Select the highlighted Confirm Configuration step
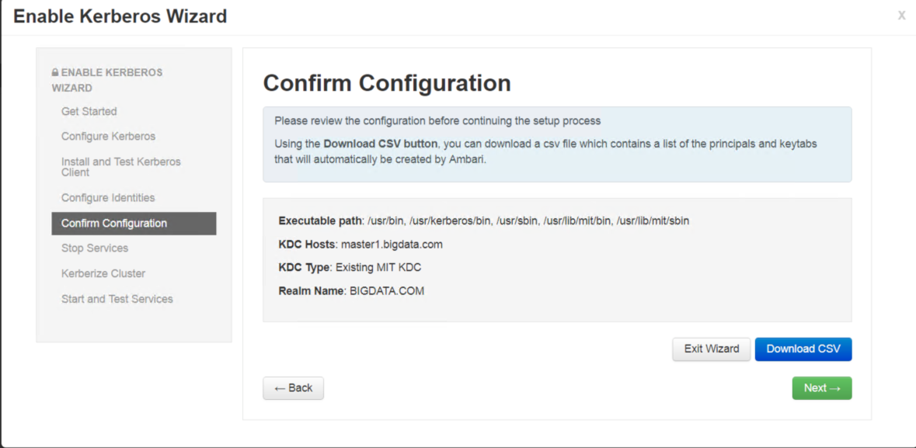 click(x=113, y=223)
